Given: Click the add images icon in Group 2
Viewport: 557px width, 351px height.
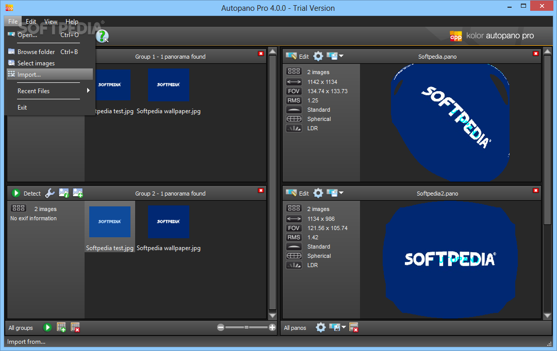Looking at the screenshot, I should [x=78, y=193].
